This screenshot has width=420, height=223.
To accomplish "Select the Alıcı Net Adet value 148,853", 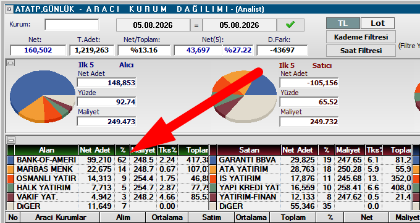I will point(106,83).
